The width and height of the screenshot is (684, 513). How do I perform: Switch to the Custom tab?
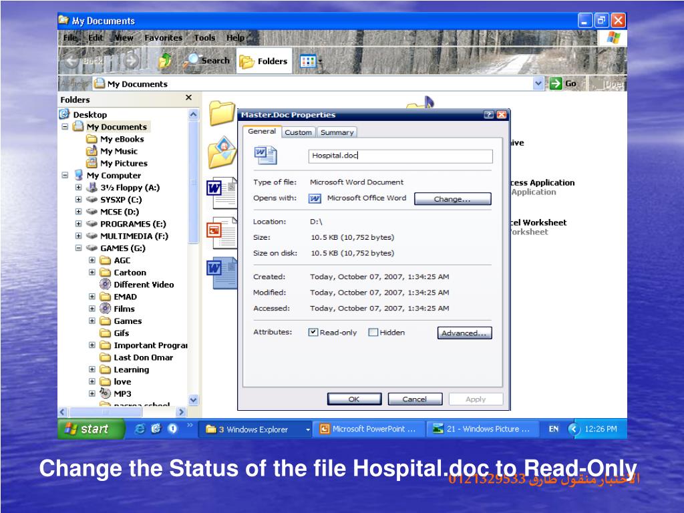[x=299, y=132]
